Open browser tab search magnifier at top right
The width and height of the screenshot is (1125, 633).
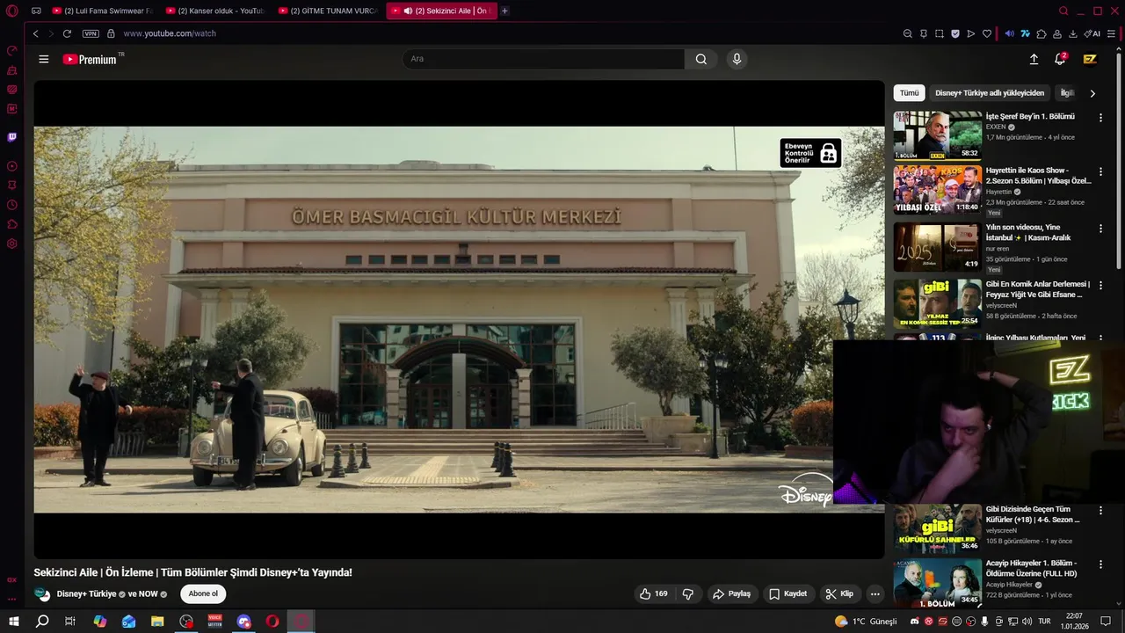[1063, 11]
